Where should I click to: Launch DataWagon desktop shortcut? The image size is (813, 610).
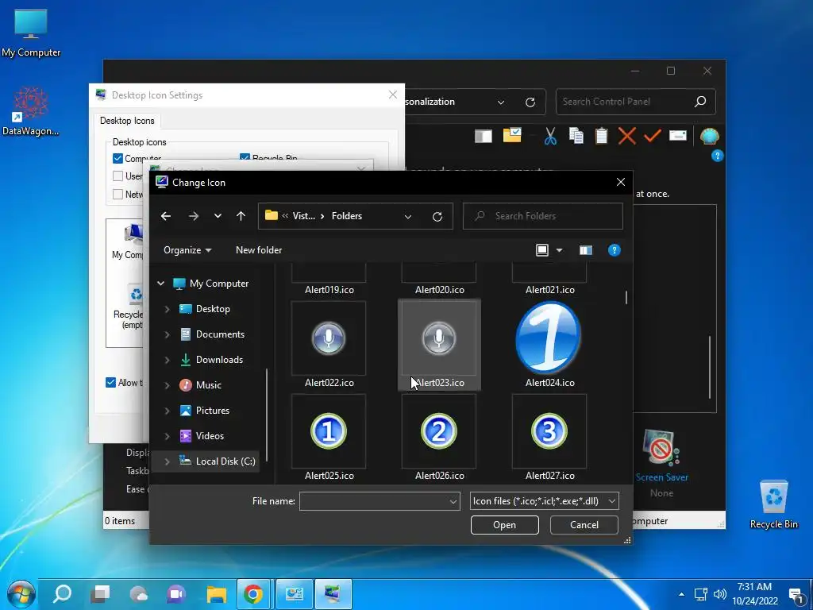tap(31, 111)
